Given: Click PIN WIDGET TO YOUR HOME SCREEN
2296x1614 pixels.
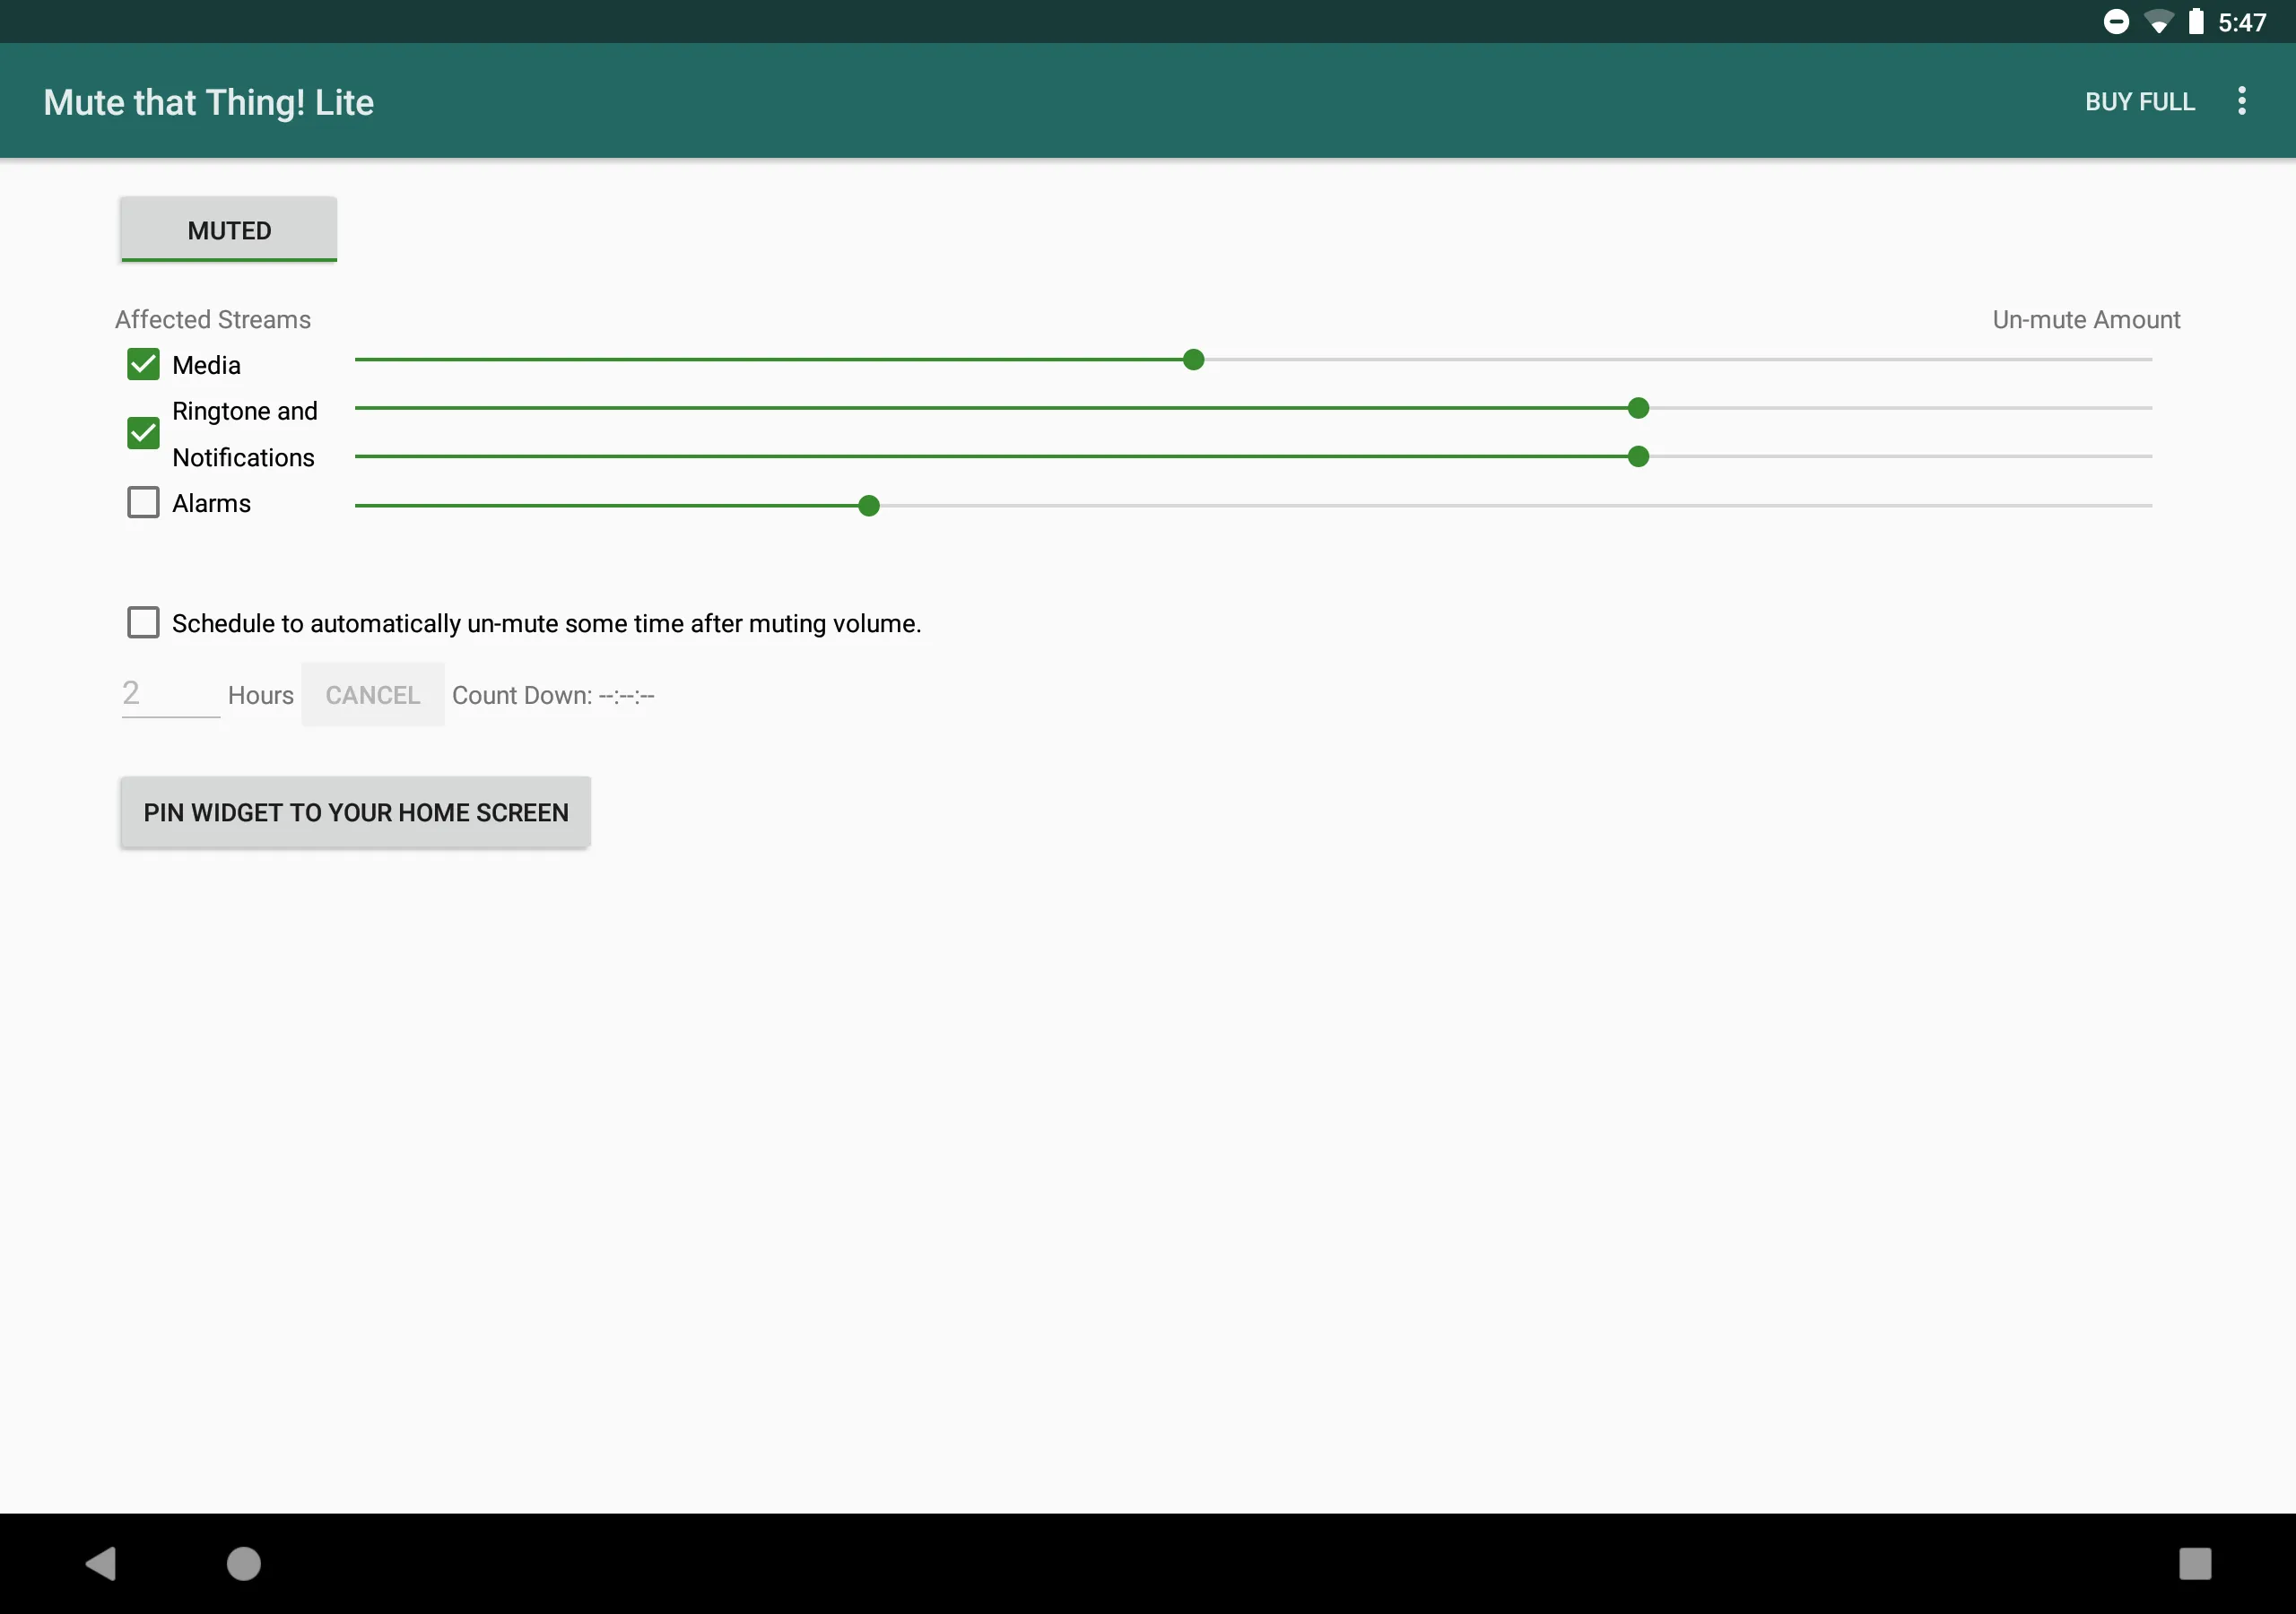Looking at the screenshot, I should [x=354, y=812].
